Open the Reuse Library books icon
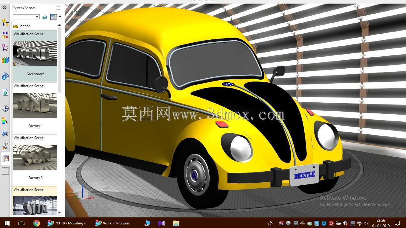This screenshot has height=228, width=406. (x=5, y=60)
